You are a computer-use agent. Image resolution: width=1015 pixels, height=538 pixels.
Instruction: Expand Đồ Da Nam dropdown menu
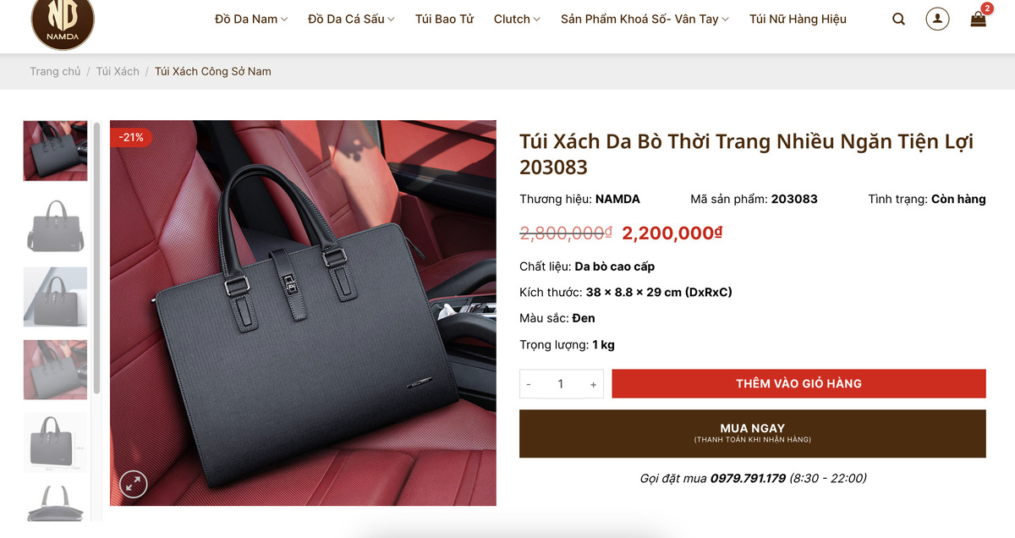[x=251, y=19]
